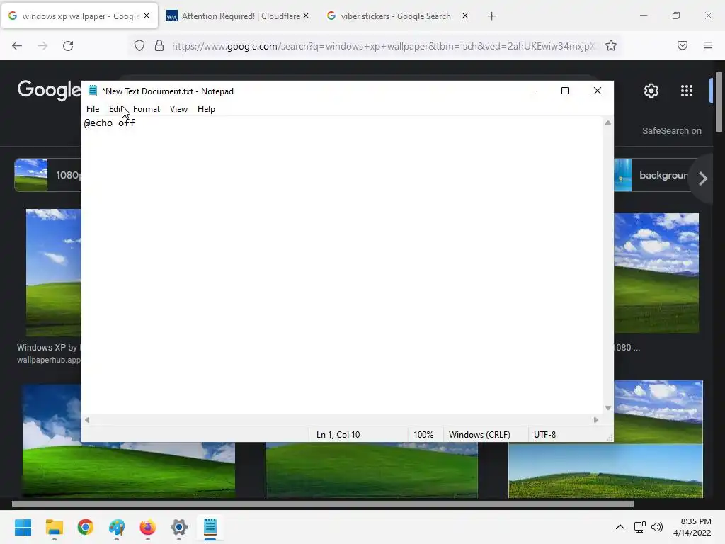Close the viber stickers tab
725x544 pixels.
point(465,16)
